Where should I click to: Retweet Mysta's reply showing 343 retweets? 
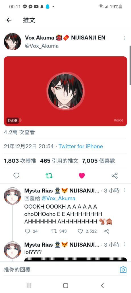click(x=59, y=231)
